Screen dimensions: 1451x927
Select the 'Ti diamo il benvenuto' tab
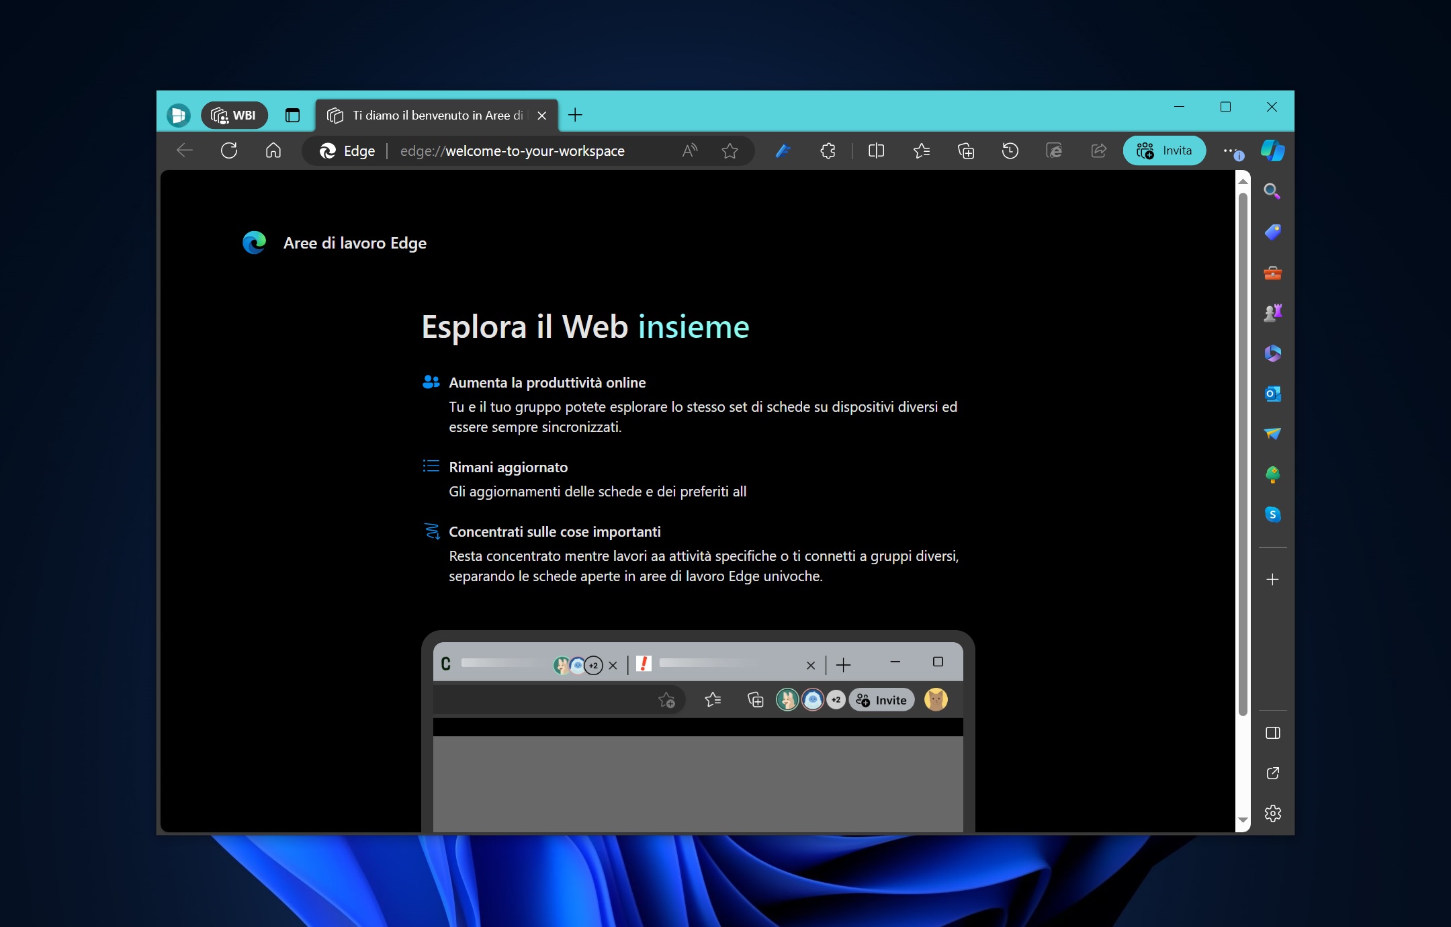pos(437,116)
